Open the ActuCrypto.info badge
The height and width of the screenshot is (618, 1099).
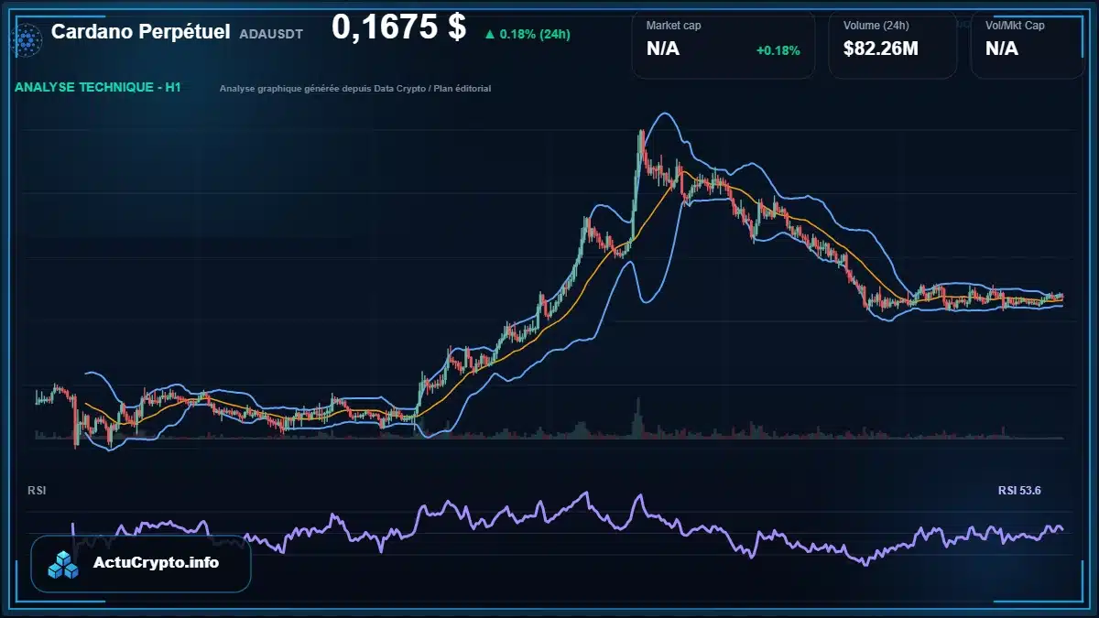click(141, 564)
